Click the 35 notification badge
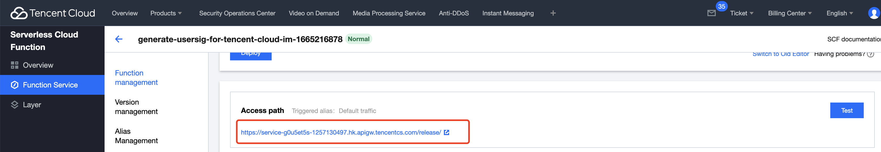Image resolution: width=881 pixels, height=152 pixels. [x=721, y=6]
